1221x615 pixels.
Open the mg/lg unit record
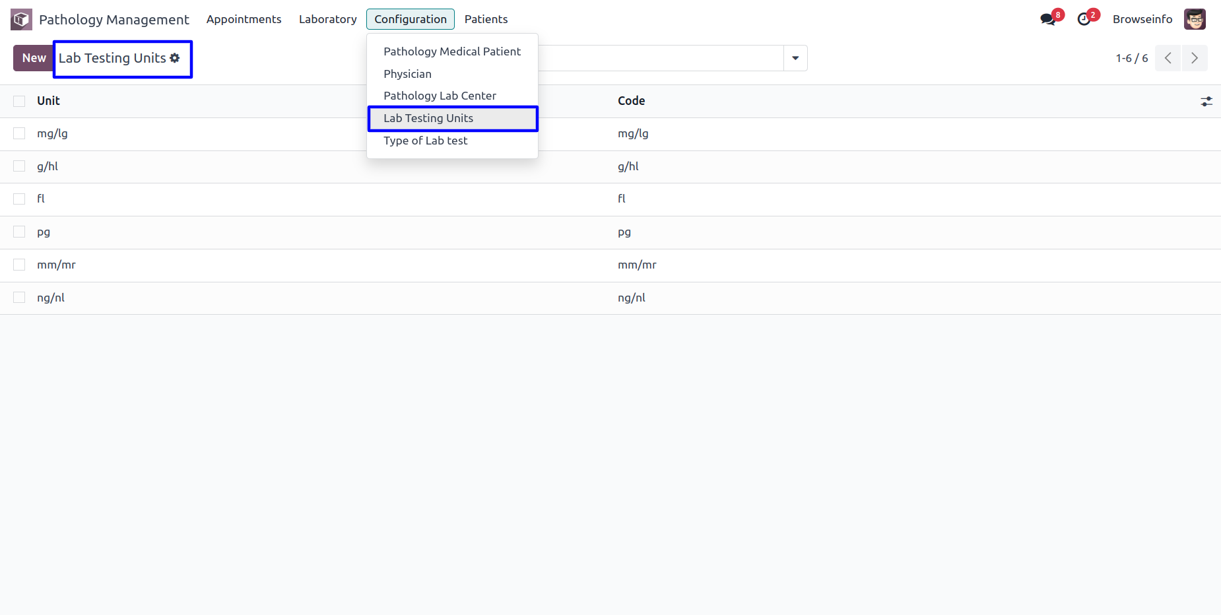pyautogui.click(x=52, y=133)
